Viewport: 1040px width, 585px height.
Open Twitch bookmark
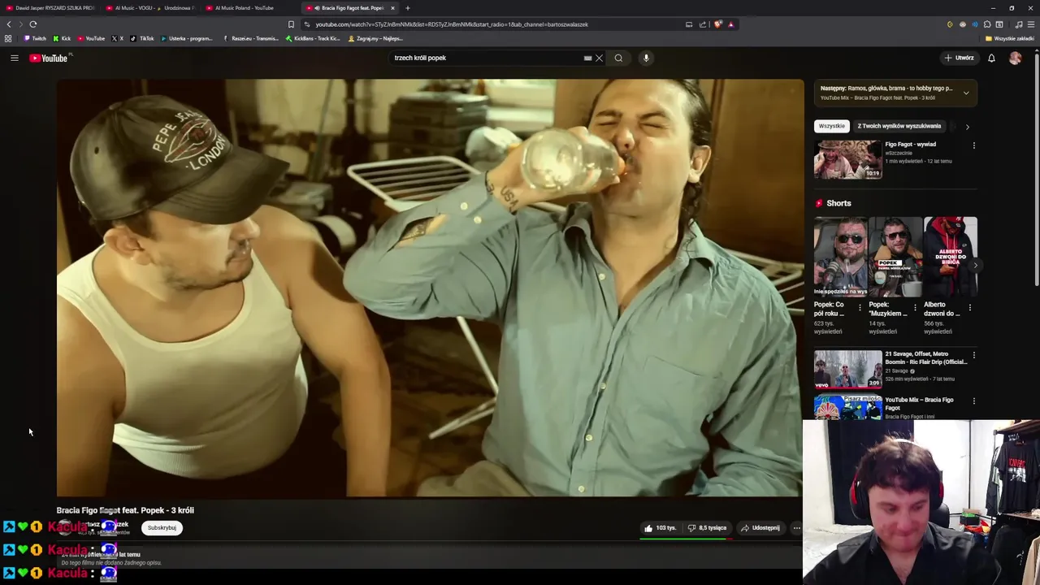[35, 38]
